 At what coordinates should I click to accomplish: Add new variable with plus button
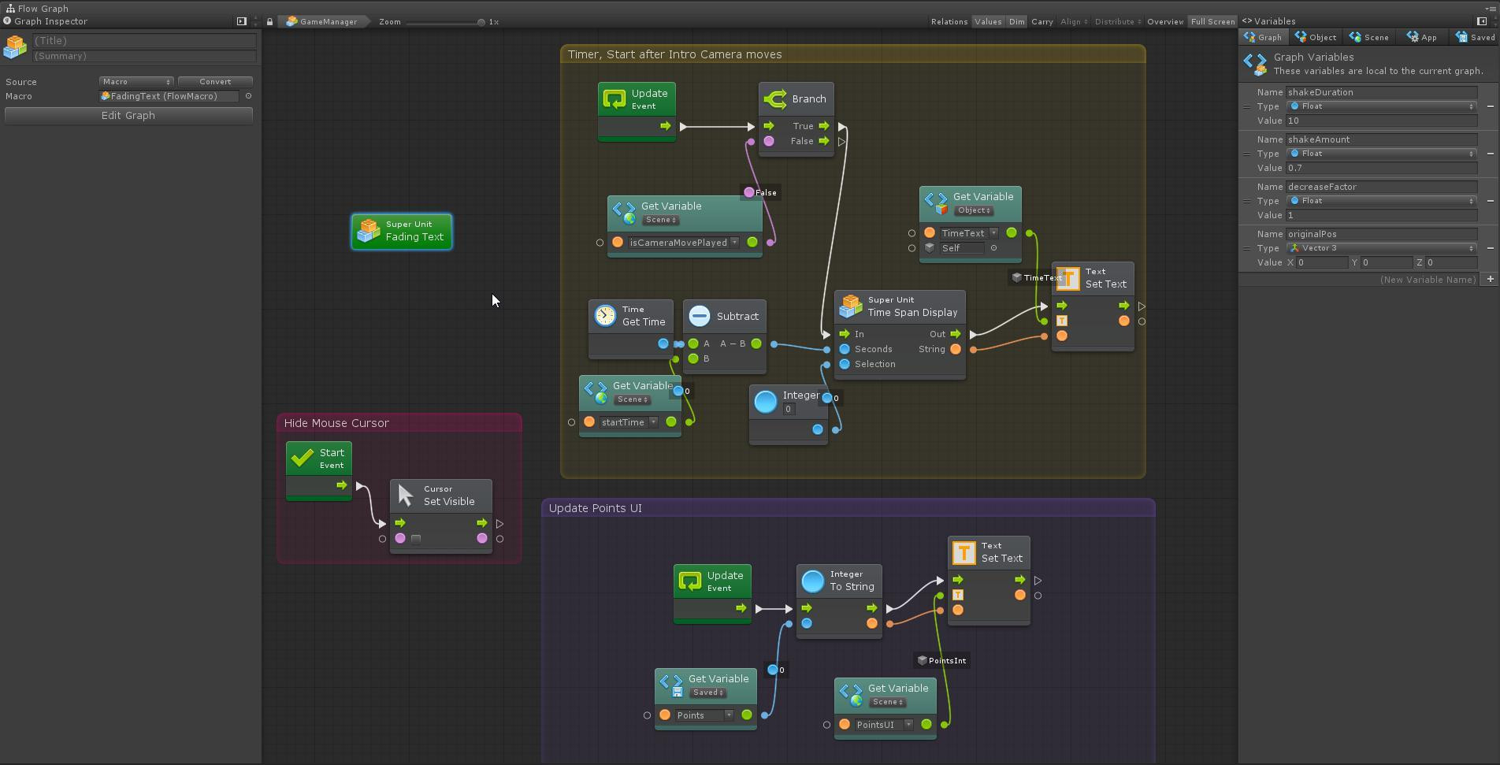1490,280
